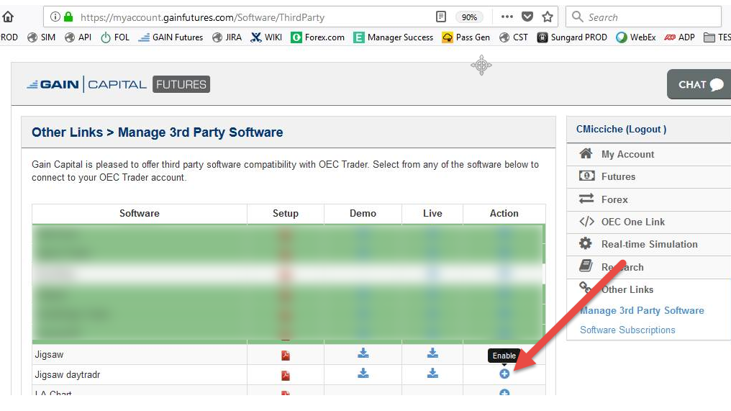This screenshot has height=411, width=731.
Task: Open Forex sidebar menu item
Action: [x=614, y=199]
